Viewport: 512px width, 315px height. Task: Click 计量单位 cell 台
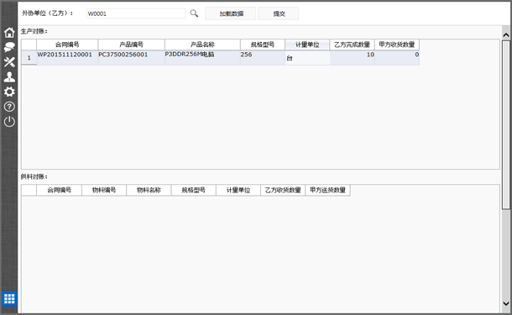tap(307, 58)
